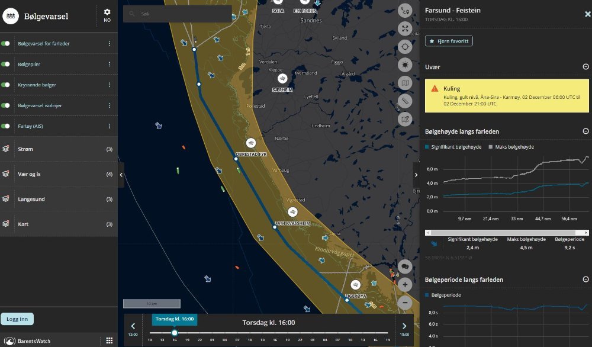Open the apps grid menu icon

pos(110,340)
